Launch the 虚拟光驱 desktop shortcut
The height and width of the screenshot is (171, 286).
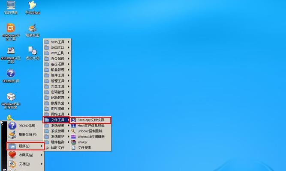coord(33,53)
